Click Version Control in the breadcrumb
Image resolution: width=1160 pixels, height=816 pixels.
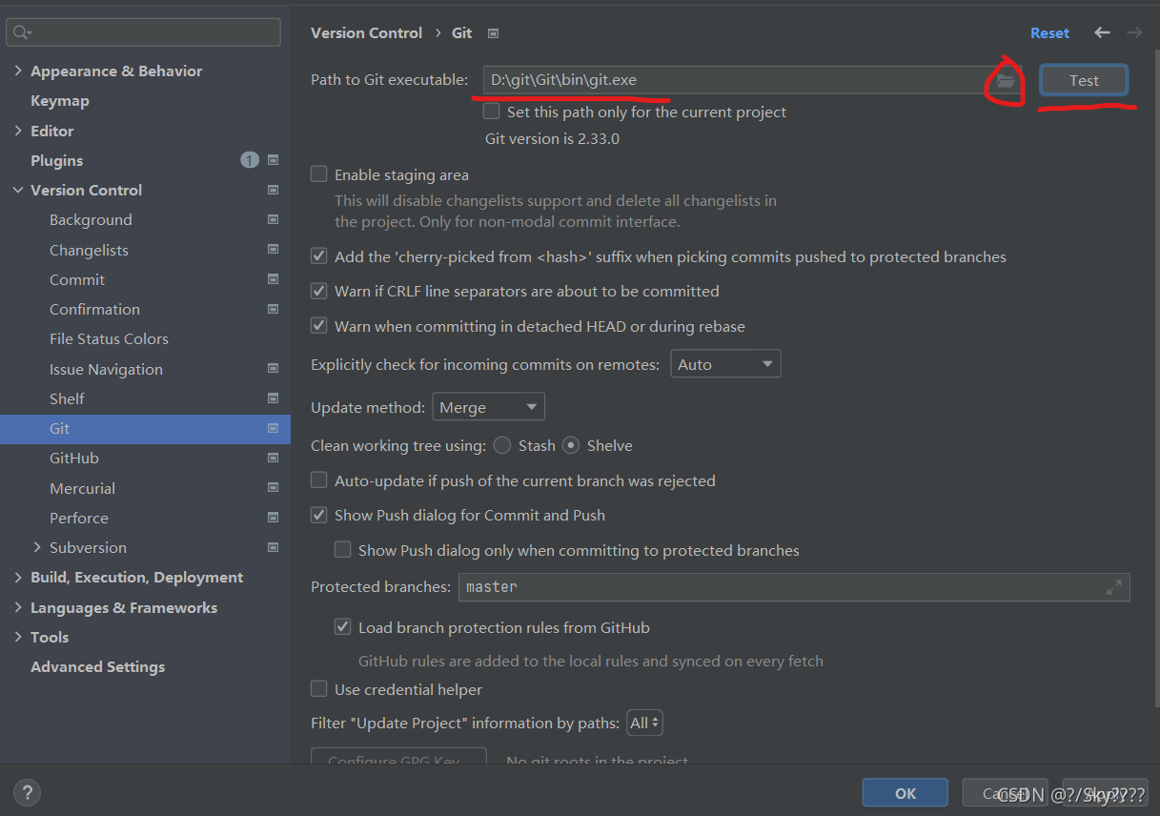click(x=366, y=32)
